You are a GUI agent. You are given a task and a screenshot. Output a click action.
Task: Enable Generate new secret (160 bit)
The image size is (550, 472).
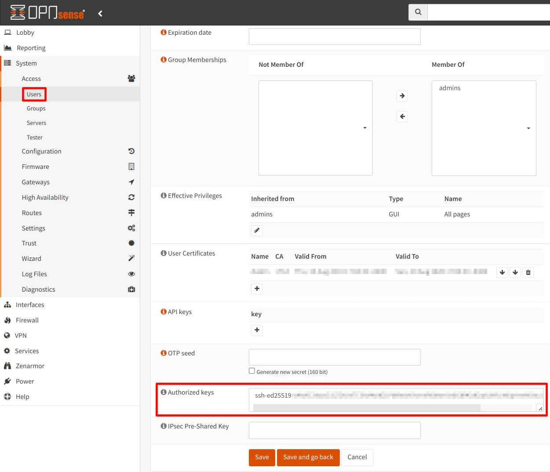point(252,371)
